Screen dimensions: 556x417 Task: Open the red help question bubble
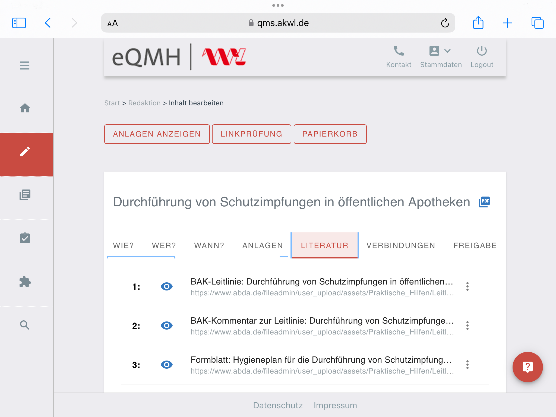coord(527,367)
